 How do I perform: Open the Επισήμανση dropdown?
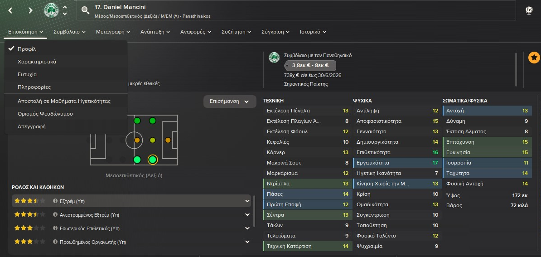tap(227, 102)
